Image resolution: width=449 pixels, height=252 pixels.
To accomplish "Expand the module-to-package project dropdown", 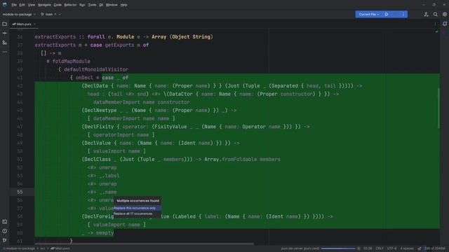I will pyautogui.click(x=19, y=14).
